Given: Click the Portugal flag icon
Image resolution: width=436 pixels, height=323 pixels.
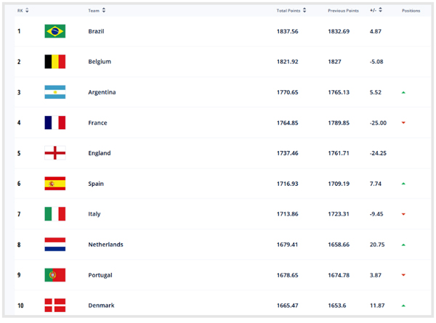Looking at the screenshot, I should (x=54, y=275).
